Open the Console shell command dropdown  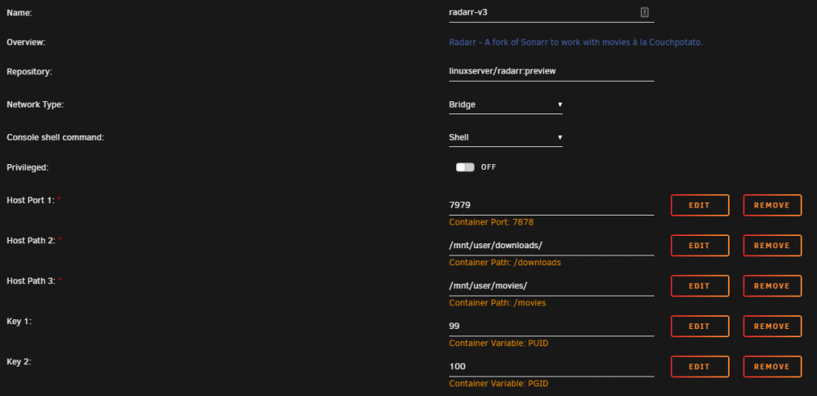[x=506, y=137]
